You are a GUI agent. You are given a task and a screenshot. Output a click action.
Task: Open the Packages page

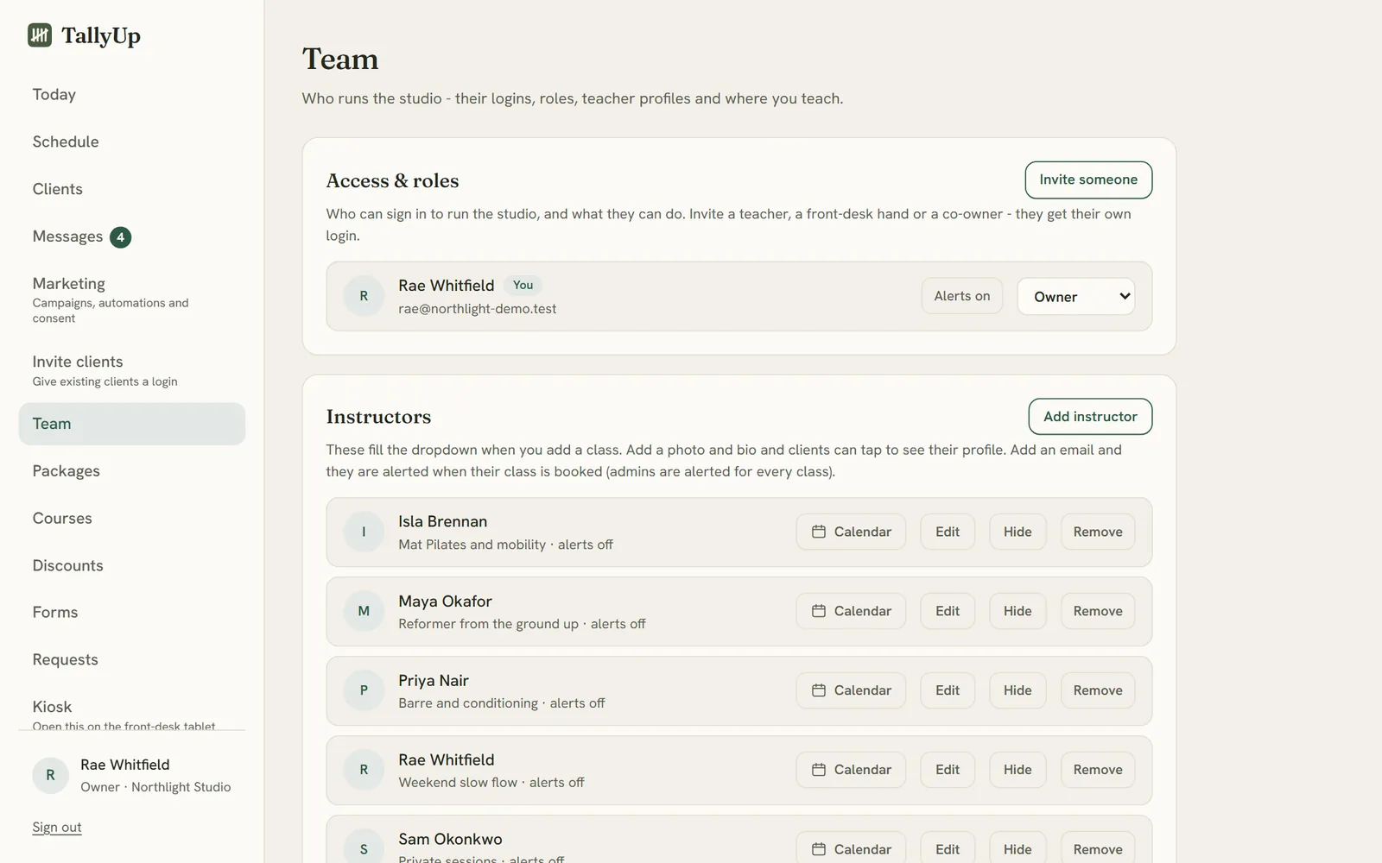coord(132,471)
